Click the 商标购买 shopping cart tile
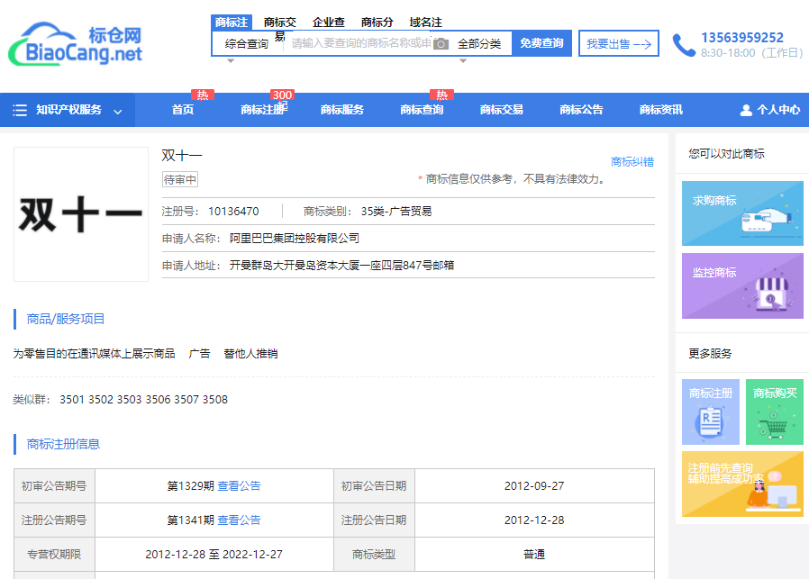 (x=774, y=412)
